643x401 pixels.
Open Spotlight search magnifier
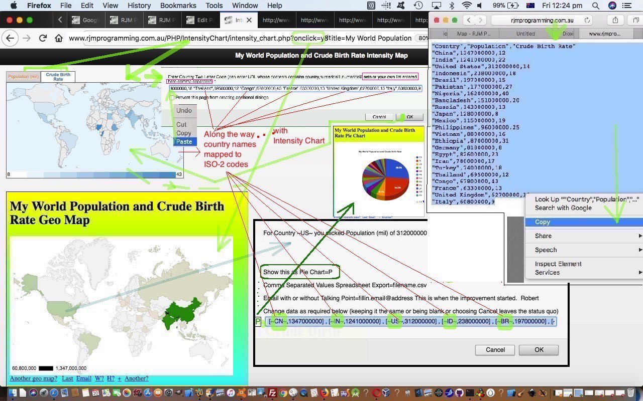[596, 6]
